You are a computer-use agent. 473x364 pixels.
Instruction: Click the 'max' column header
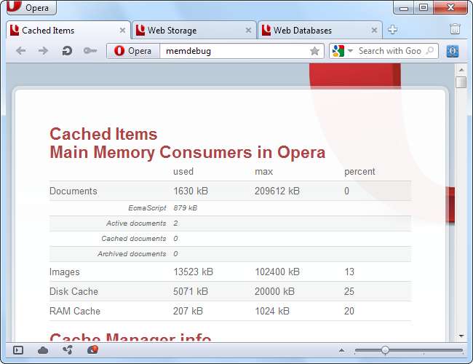click(x=264, y=172)
